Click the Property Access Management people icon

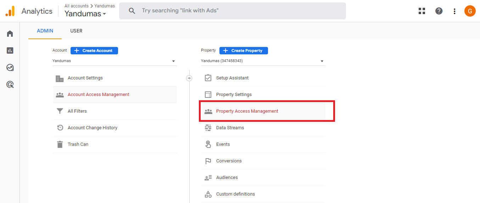click(208, 111)
